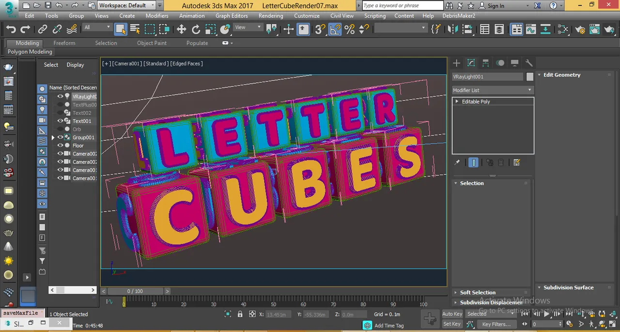Select the Move transform tool
This screenshot has height=332, width=620.
point(181,30)
